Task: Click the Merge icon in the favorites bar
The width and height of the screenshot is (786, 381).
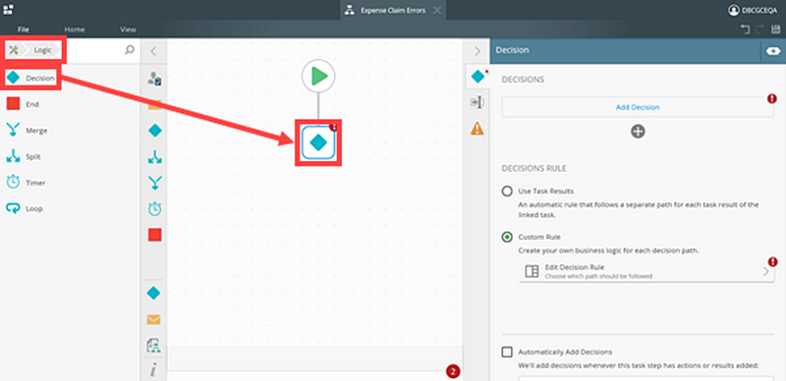Action: pyautogui.click(x=155, y=183)
